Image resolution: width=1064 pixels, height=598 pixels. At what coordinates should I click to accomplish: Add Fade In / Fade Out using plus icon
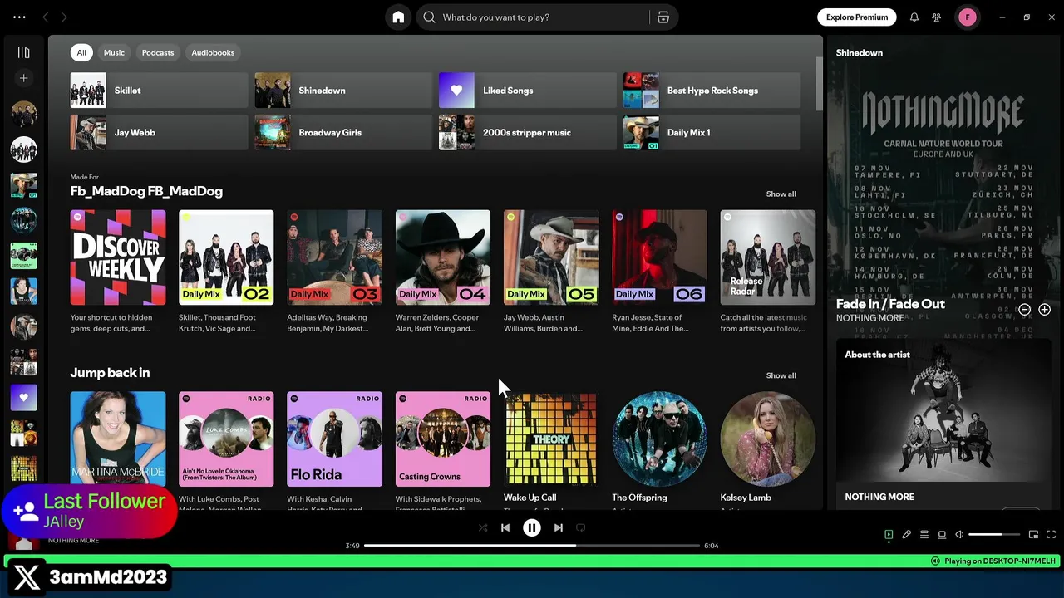(1044, 310)
